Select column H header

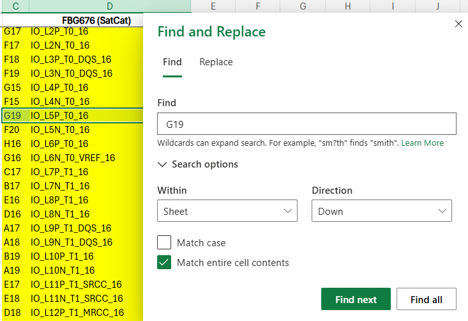click(348, 6)
